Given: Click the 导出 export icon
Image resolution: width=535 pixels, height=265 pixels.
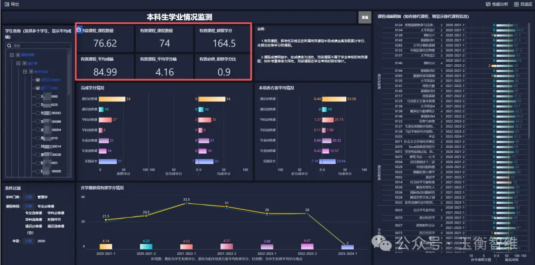Looking at the screenshot, I should 6,4.
